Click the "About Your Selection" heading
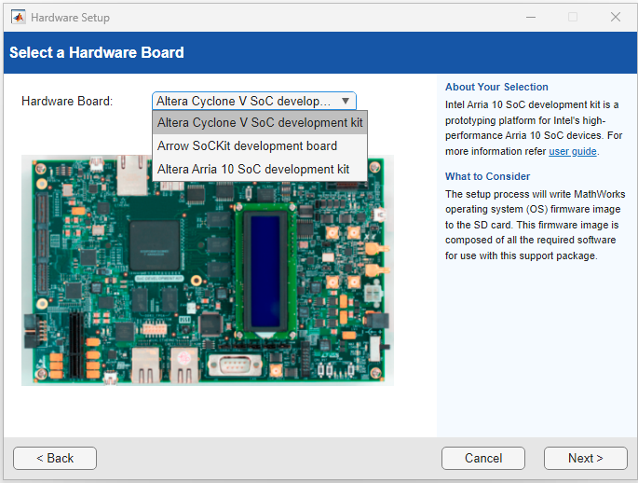Image resolution: width=638 pixels, height=483 pixels. click(496, 87)
